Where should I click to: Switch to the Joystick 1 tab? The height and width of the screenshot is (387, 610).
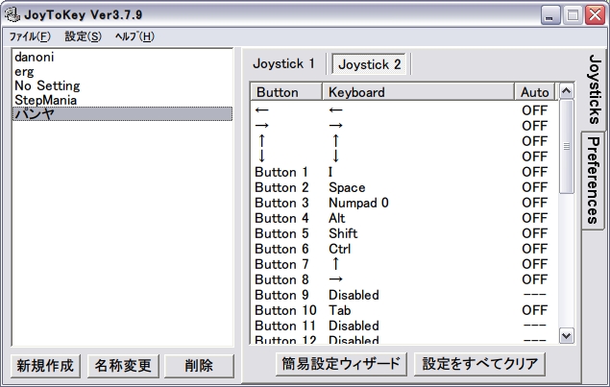pos(283,63)
